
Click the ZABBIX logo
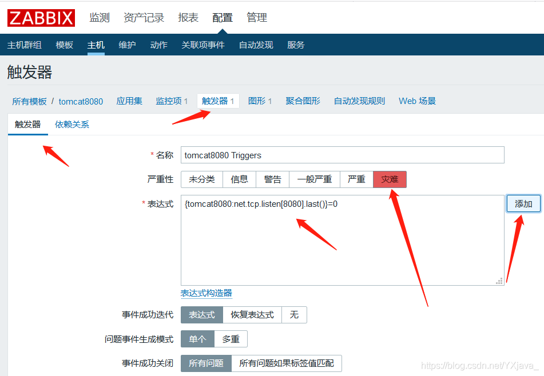[x=41, y=18]
